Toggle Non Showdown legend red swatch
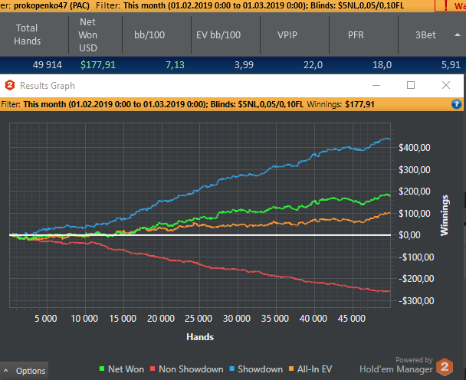466x380 pixels. point(153,369)
